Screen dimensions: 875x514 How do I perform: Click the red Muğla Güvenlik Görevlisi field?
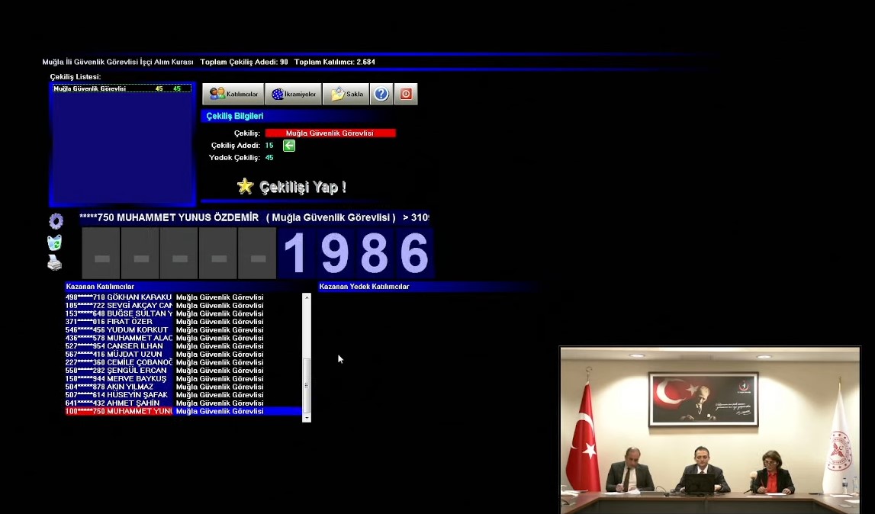point(330,133)
